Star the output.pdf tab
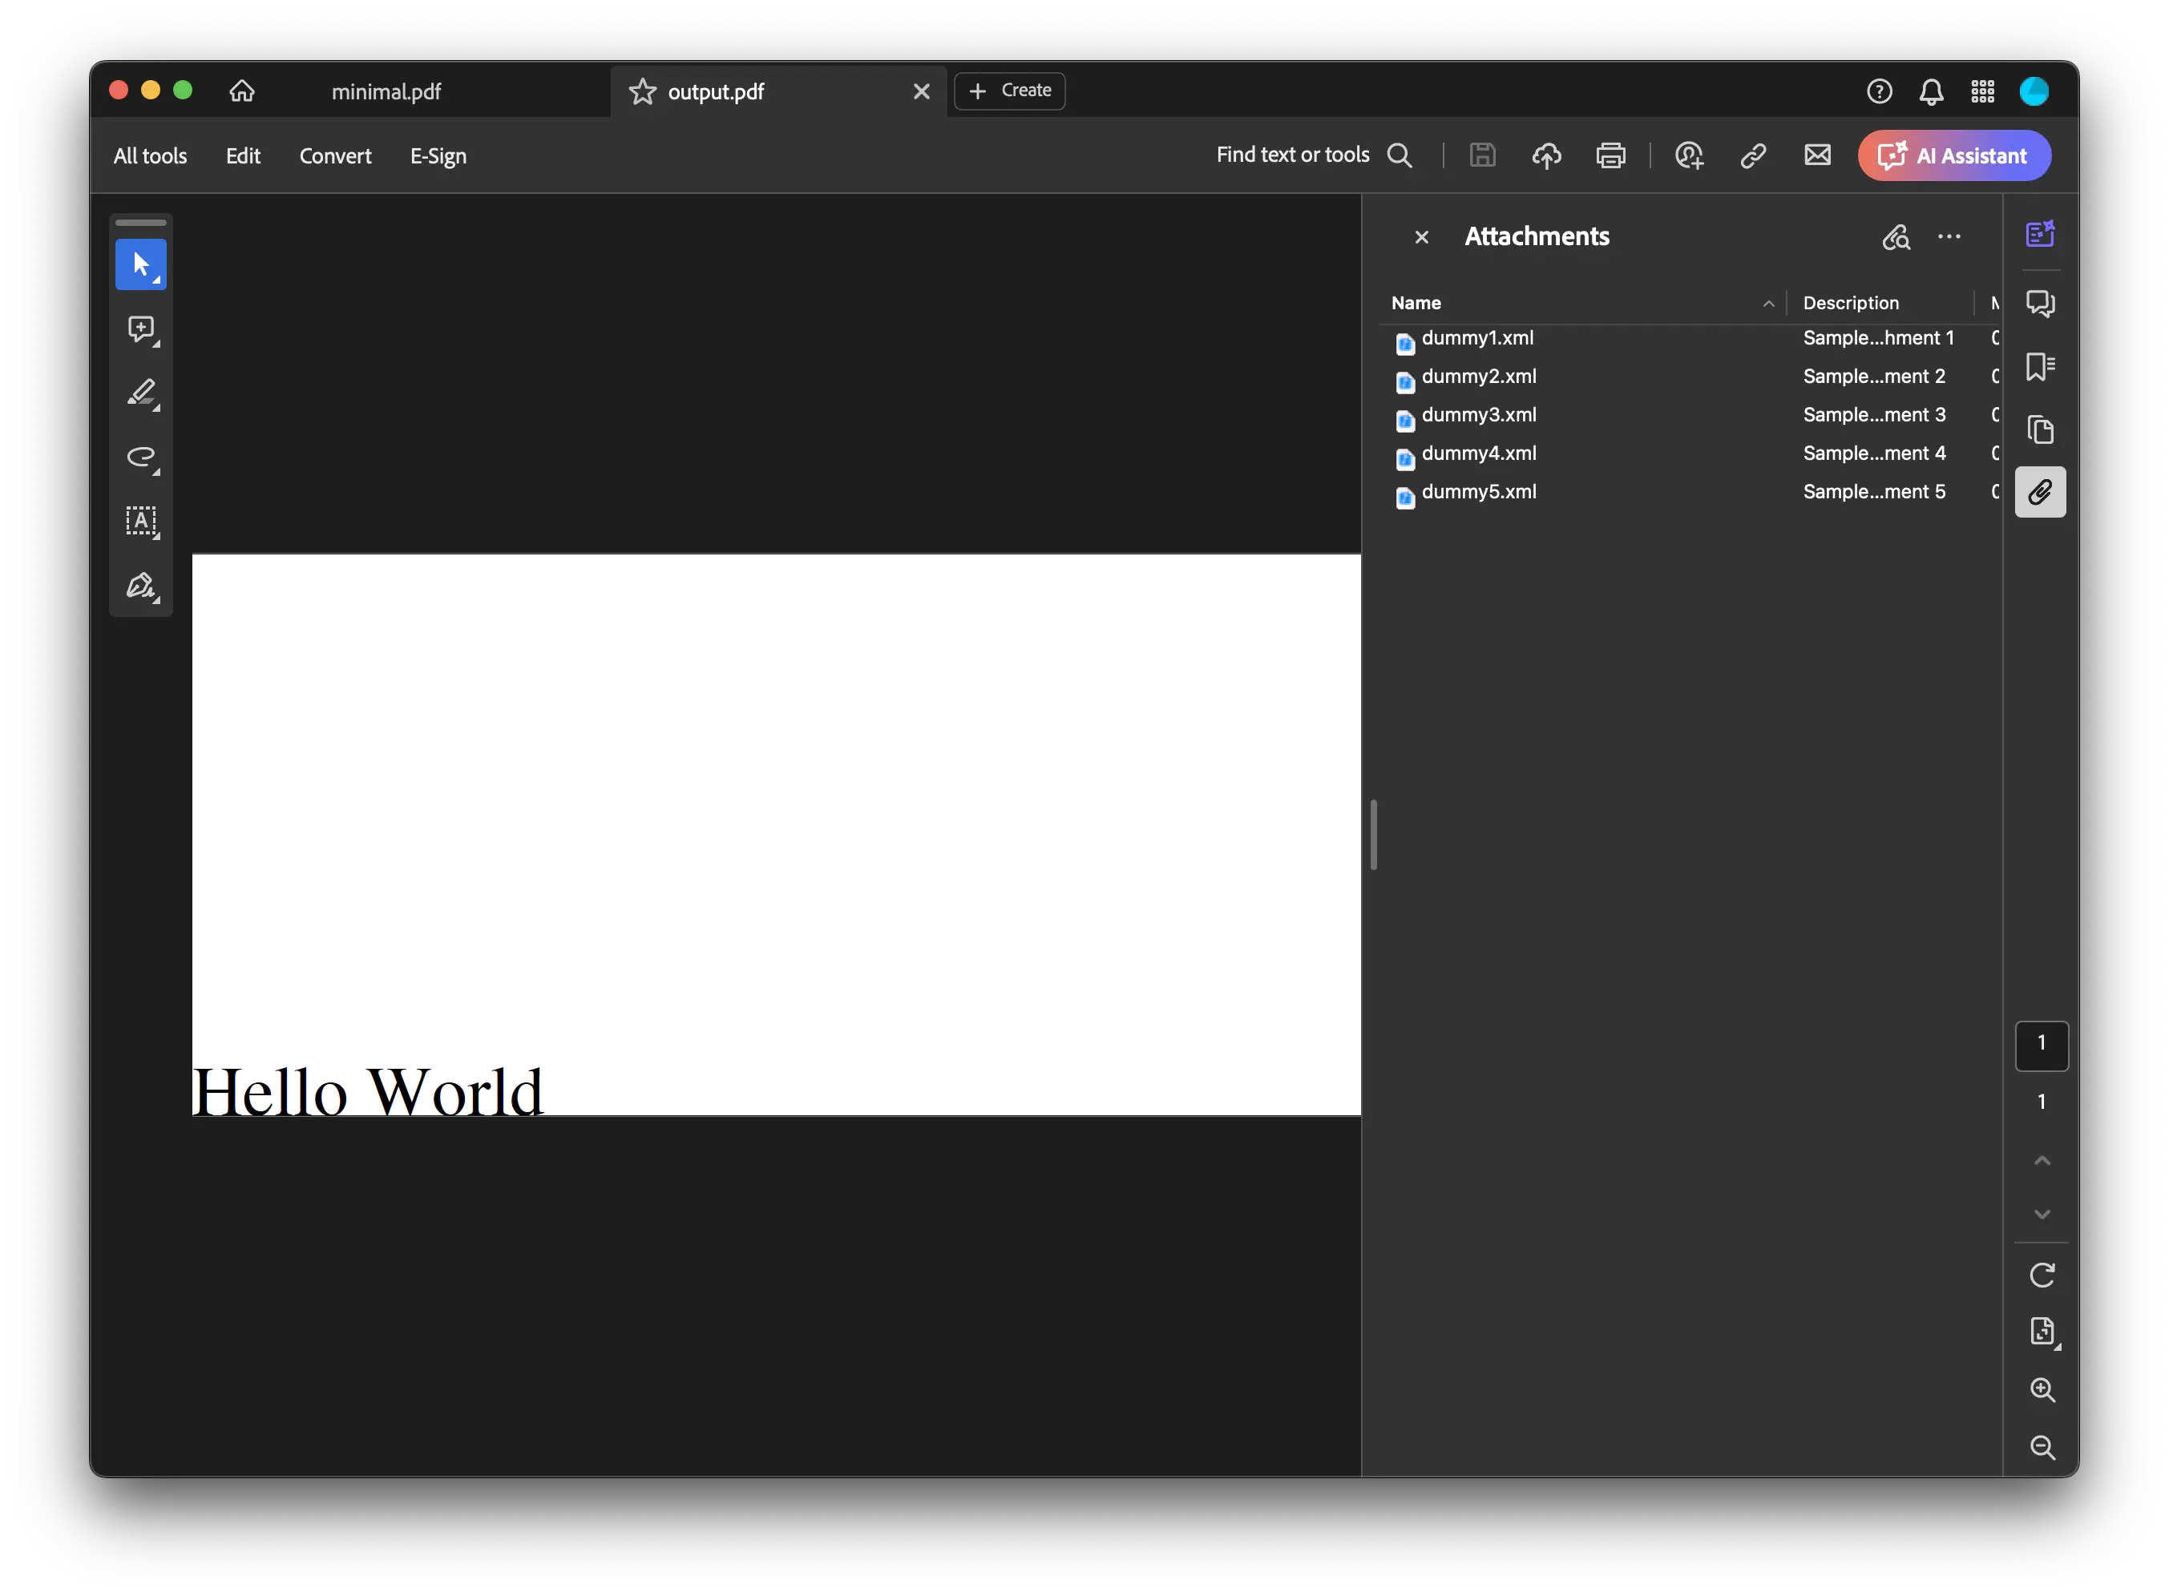Screen dimensions: 2169x1596 (x=642, y=91)
